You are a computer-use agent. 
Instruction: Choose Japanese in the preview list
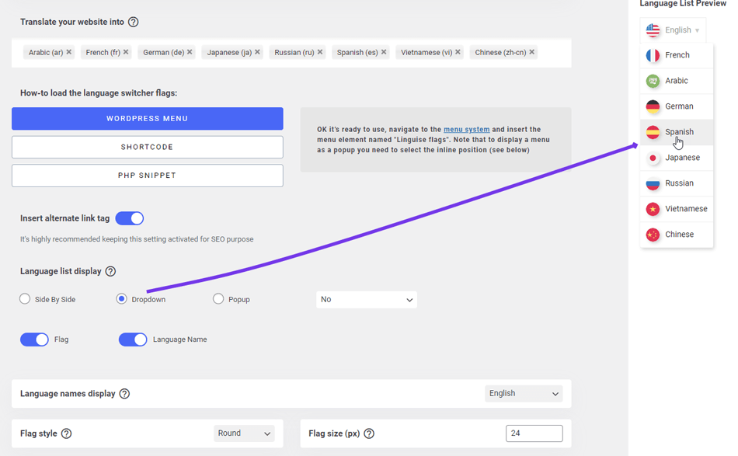click(x=677, y=158)
